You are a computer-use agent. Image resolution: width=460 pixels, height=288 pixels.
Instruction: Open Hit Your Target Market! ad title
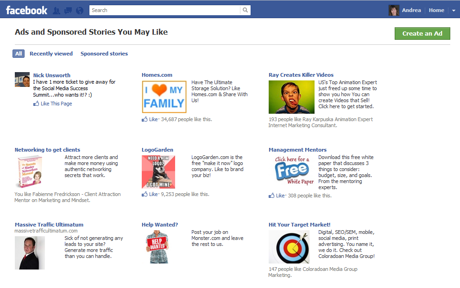(x=299, y=225)
